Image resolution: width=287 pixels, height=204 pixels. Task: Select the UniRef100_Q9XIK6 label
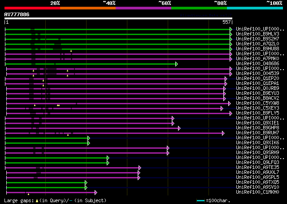pyautogui.click(x=257, y=142)
